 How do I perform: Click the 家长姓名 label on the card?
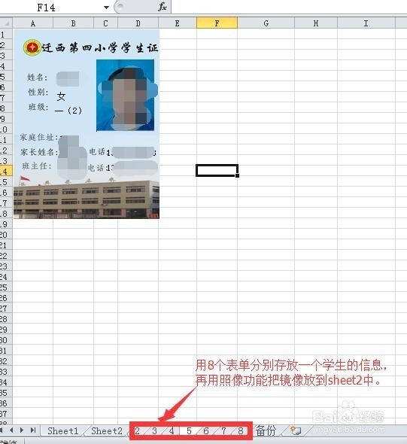tap(39, 152)
